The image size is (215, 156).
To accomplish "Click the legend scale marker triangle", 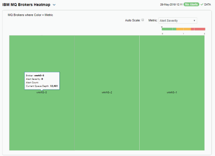I will 162,27.
